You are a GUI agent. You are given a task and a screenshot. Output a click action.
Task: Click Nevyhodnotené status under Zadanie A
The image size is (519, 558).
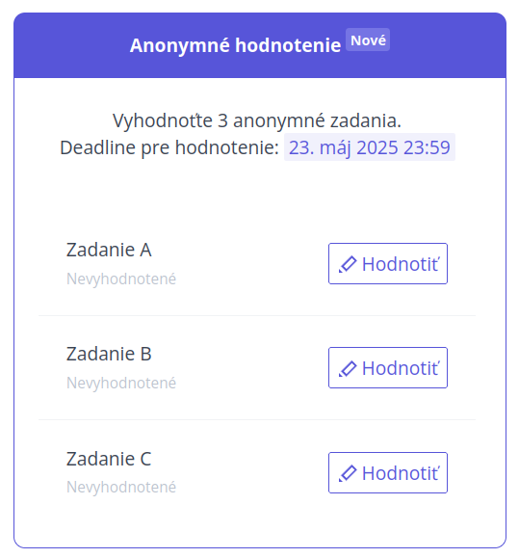[121, 279]
